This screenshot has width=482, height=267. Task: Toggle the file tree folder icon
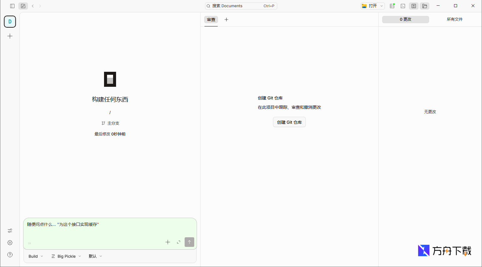425,6
